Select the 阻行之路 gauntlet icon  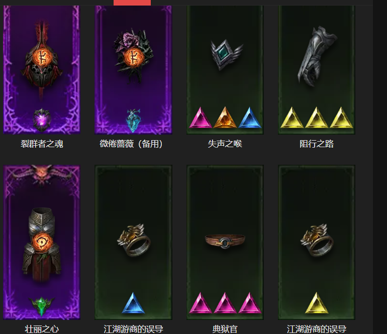[x=317, y=56]
